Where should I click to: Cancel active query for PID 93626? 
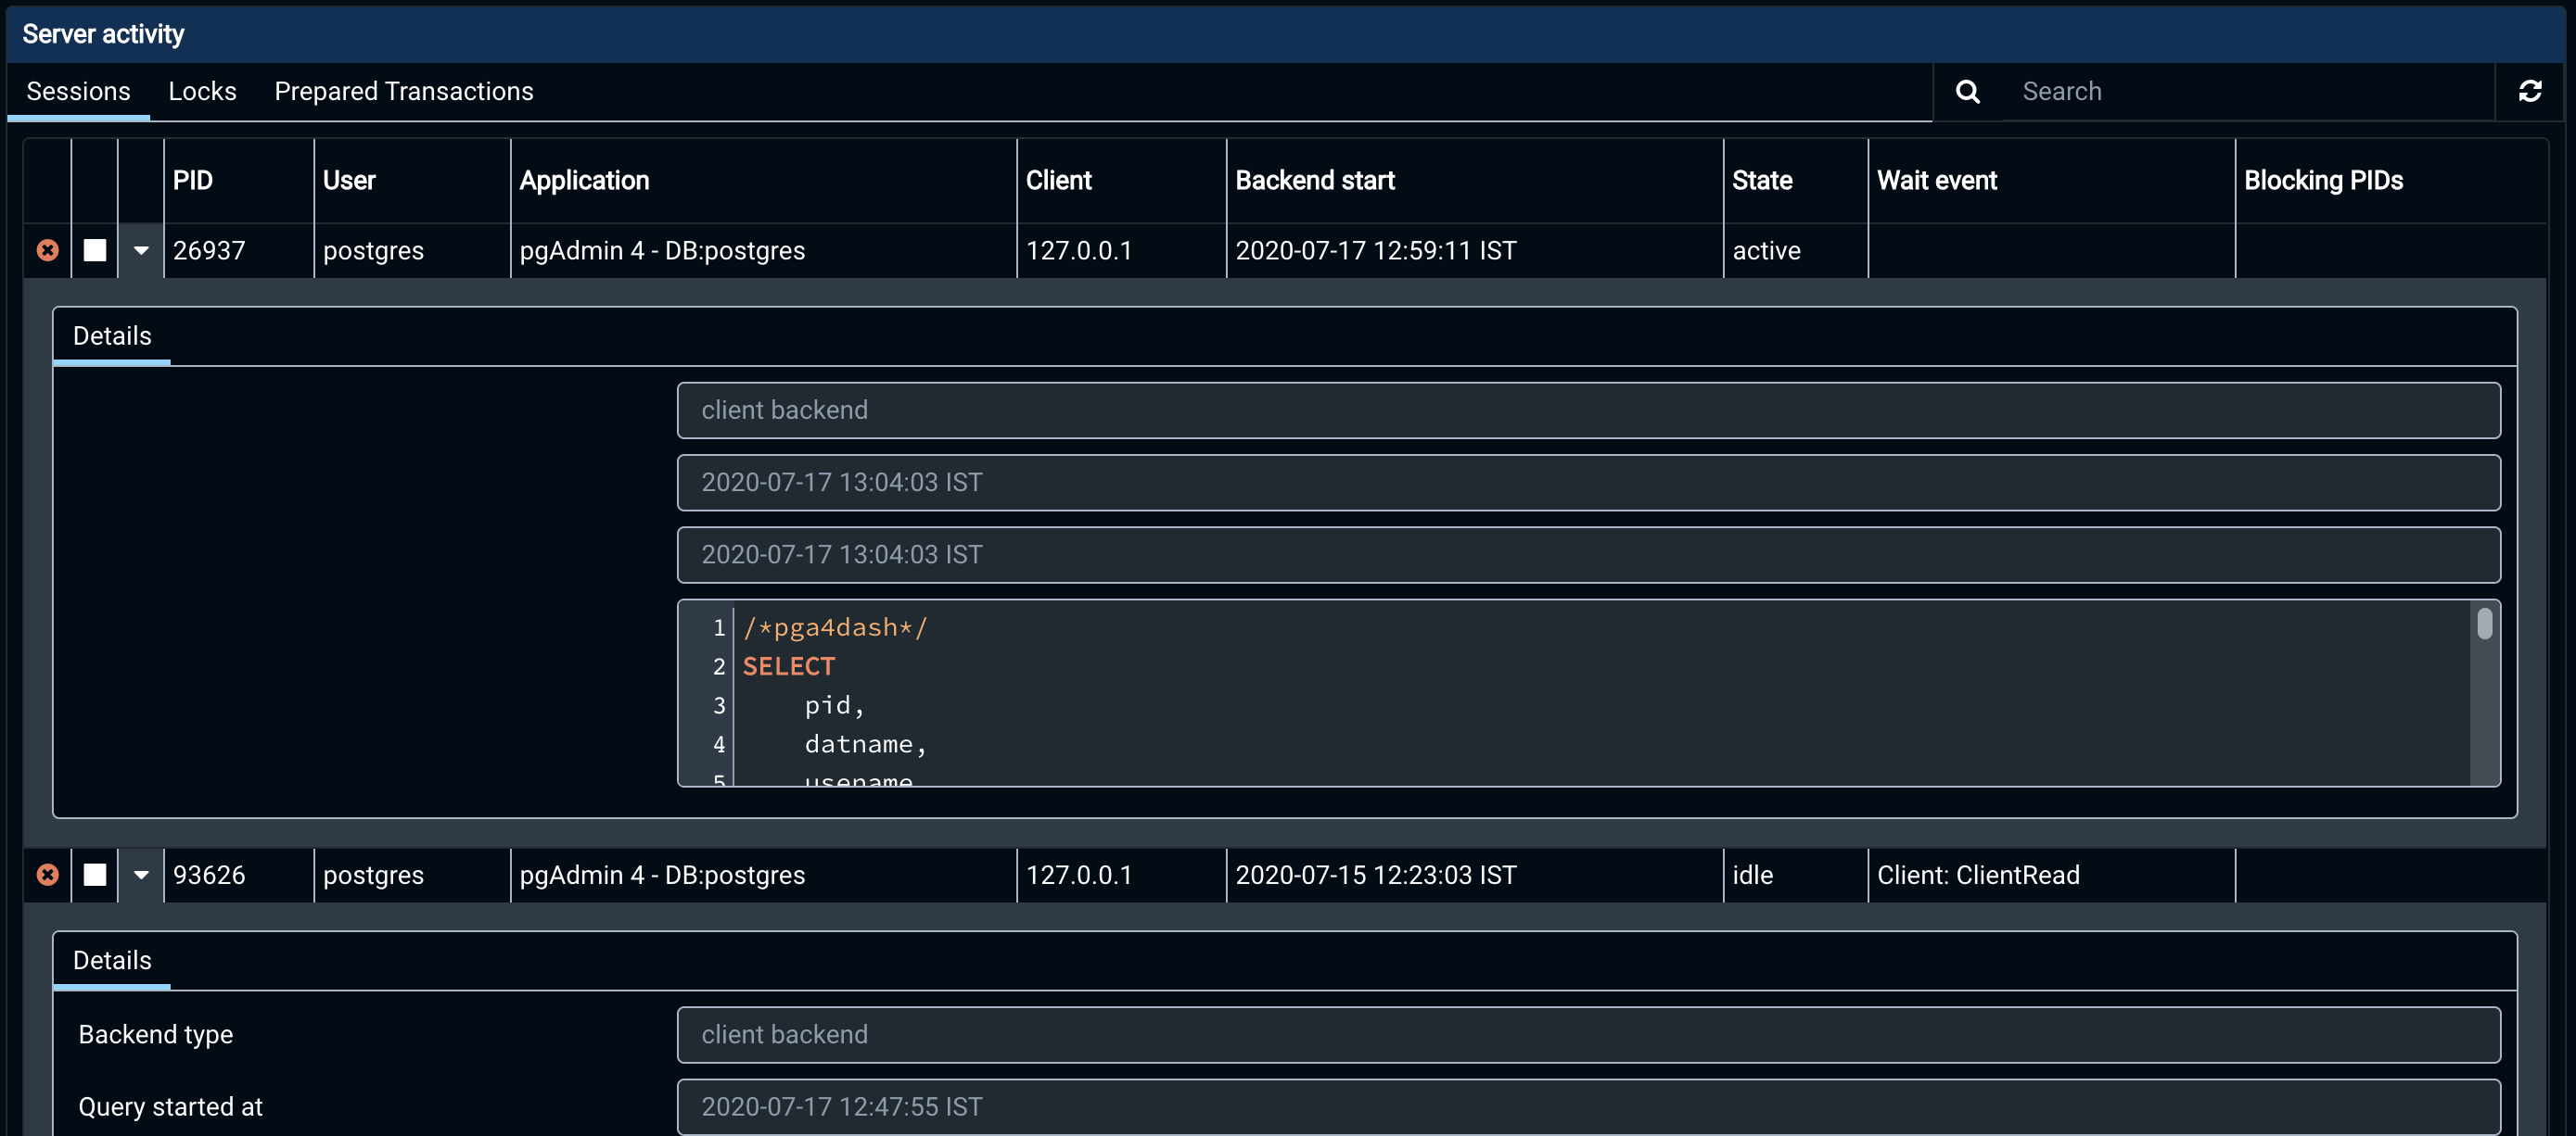point(95,874)
